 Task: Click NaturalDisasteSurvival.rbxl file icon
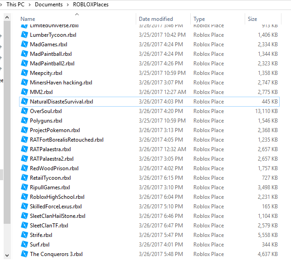[x=25, y=102]
